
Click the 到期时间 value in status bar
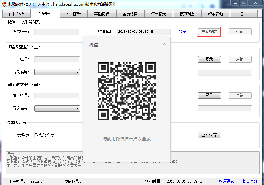[x=185, y=181]
